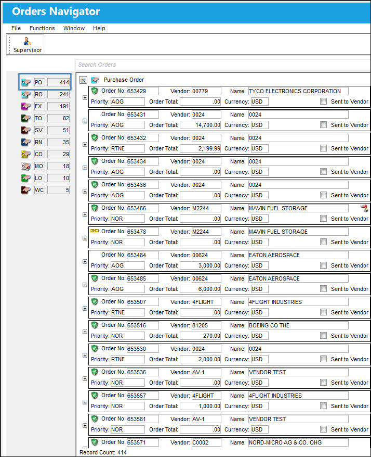The height and width of the screenshot is (457, 371).
Task: Click the green shield icon on order 653429
Action: click(95, 91)
